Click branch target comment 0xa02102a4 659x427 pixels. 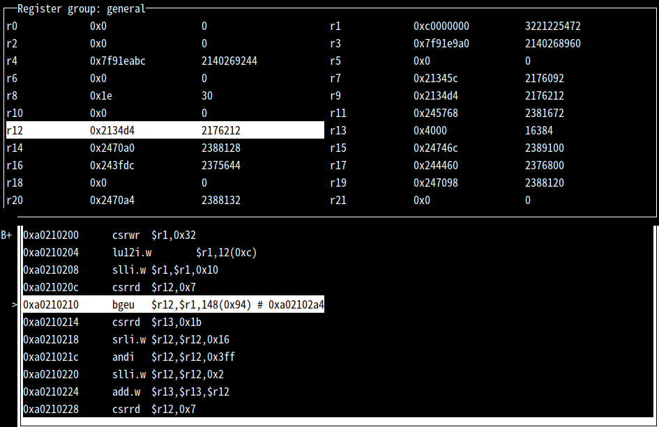296,305
